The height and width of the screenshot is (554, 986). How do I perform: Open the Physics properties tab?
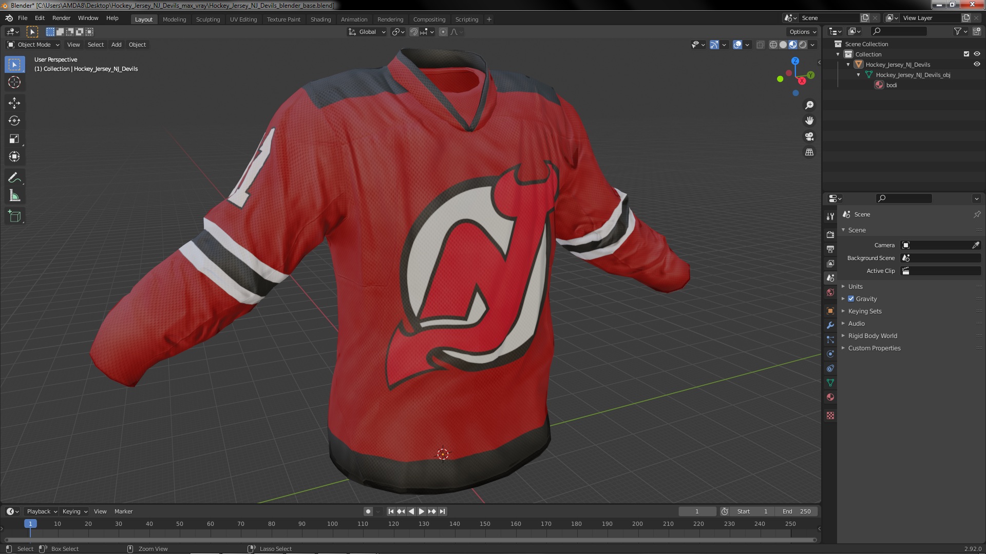tap(830, 354)
